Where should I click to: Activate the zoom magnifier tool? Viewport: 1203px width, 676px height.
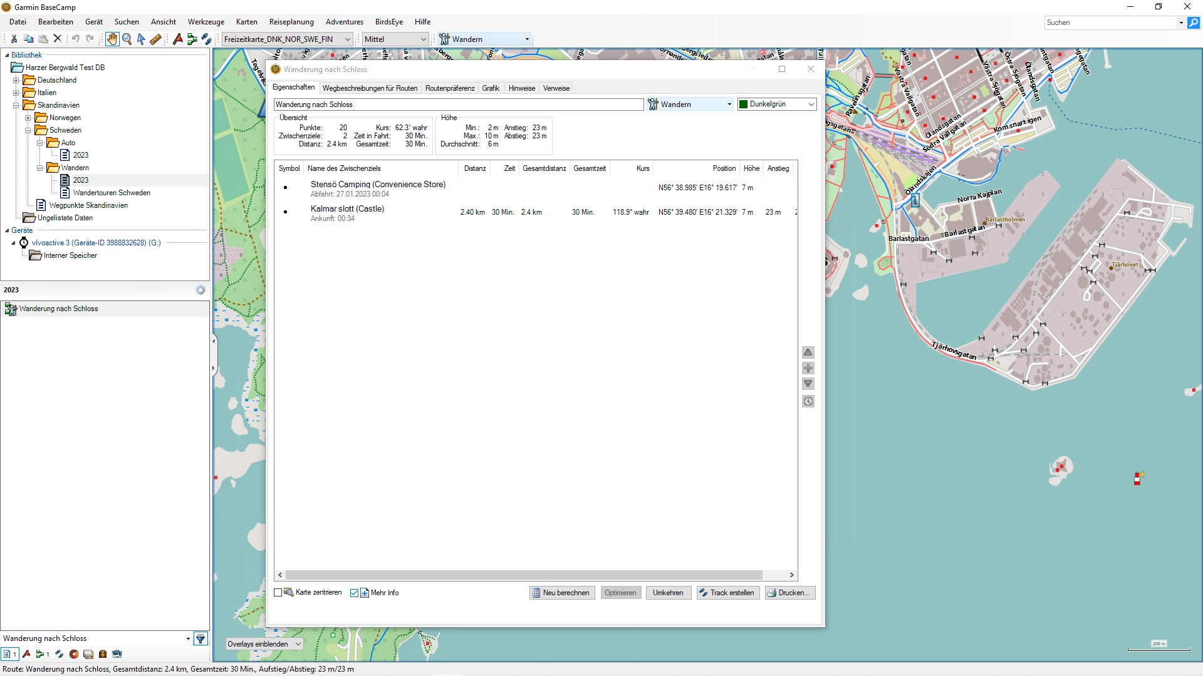click(127, 39)
